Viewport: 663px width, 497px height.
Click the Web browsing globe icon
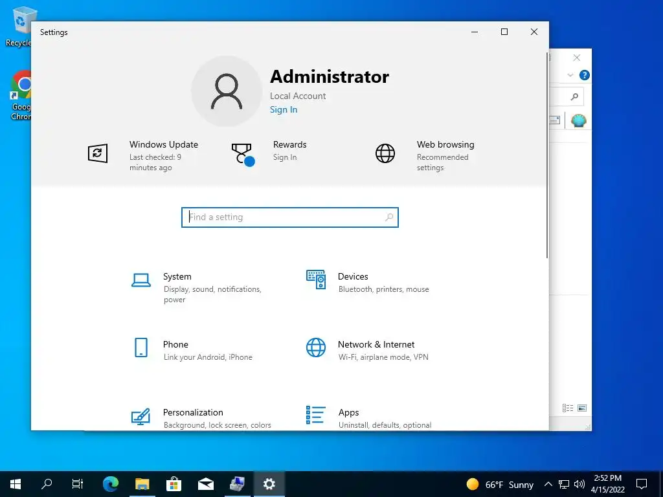[385, 153]
